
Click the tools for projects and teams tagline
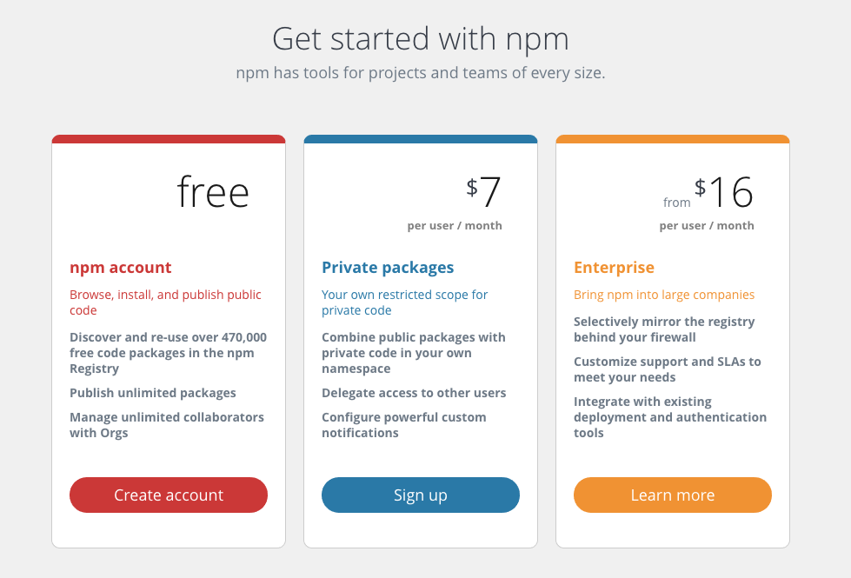click(421, 73)
